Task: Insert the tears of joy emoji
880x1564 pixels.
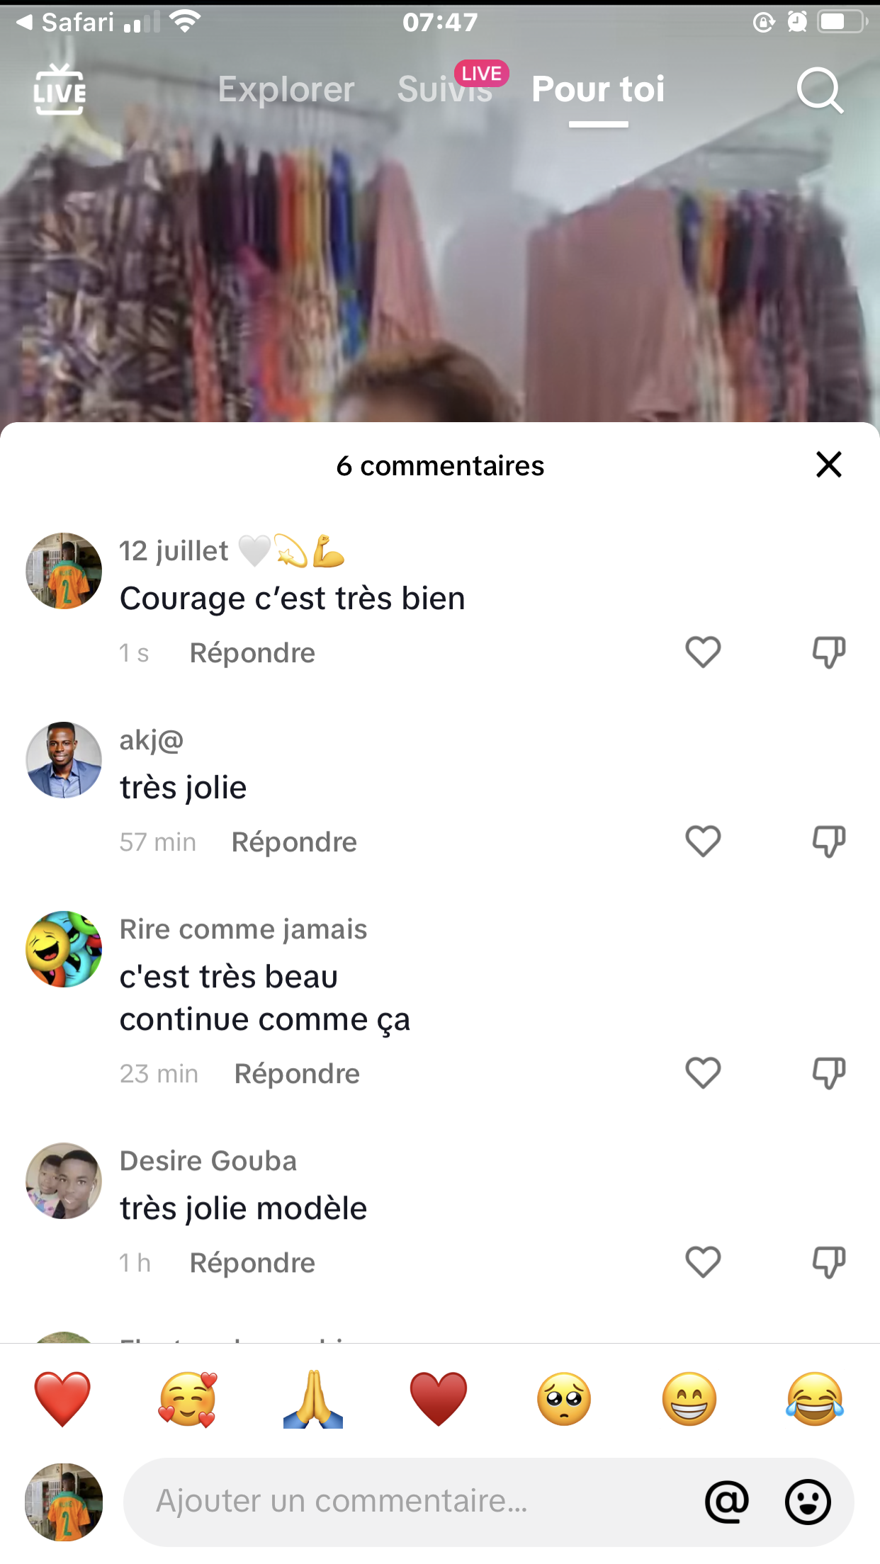Action: (x=815, y=1399)
